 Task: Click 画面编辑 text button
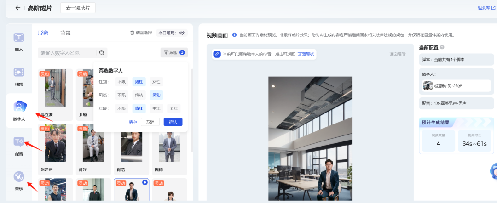[x=398, y=54]
